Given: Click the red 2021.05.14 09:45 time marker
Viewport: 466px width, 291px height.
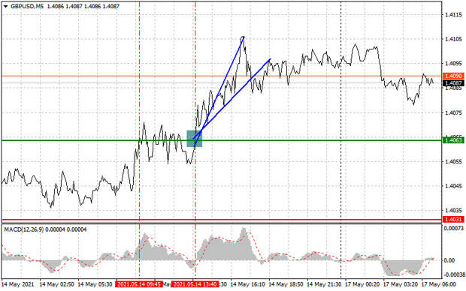Looking at the screenshot, I should (139, 284).
